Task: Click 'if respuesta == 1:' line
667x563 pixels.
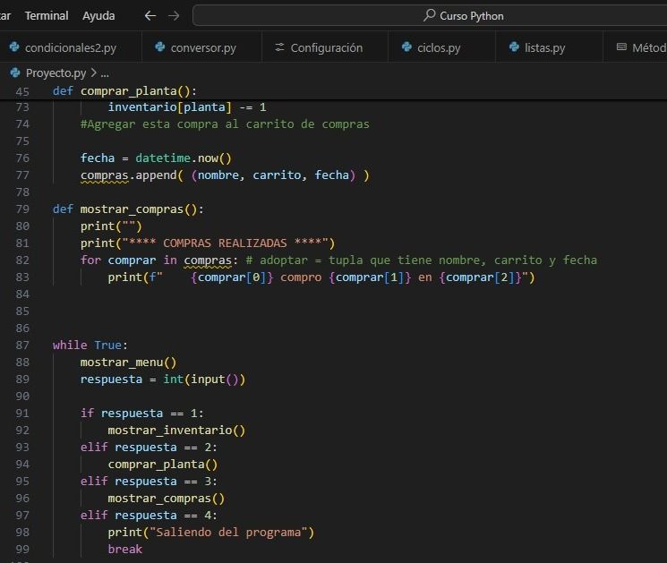Action: (x=142, y=414)
